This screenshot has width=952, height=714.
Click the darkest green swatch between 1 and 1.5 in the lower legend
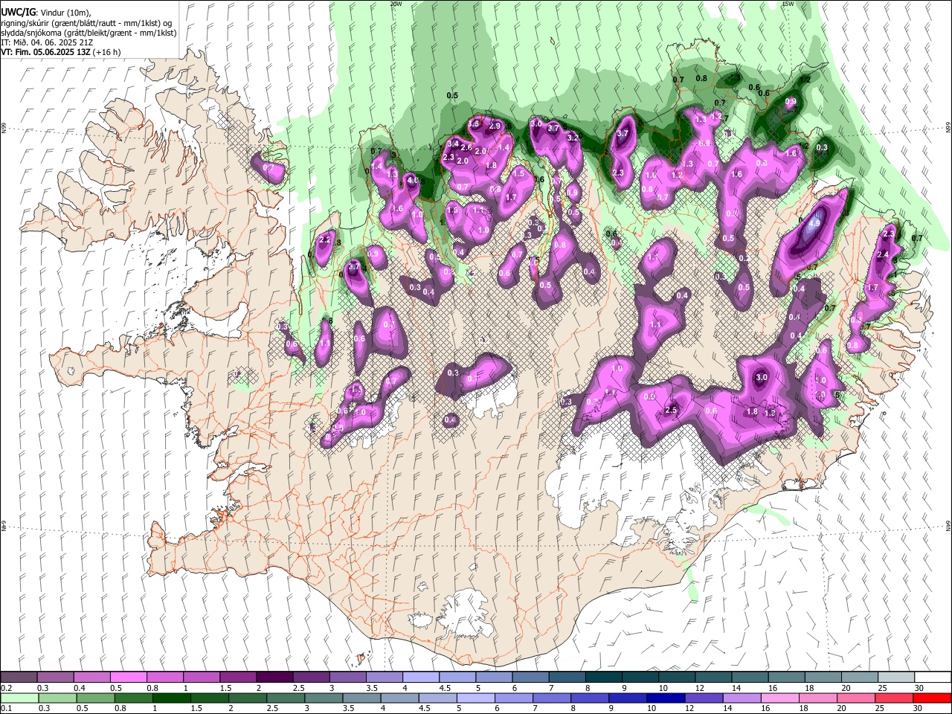[x=171, y=698]
